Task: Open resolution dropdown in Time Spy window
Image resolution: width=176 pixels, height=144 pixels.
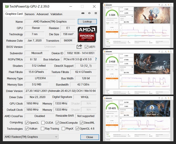Action: 127,20
